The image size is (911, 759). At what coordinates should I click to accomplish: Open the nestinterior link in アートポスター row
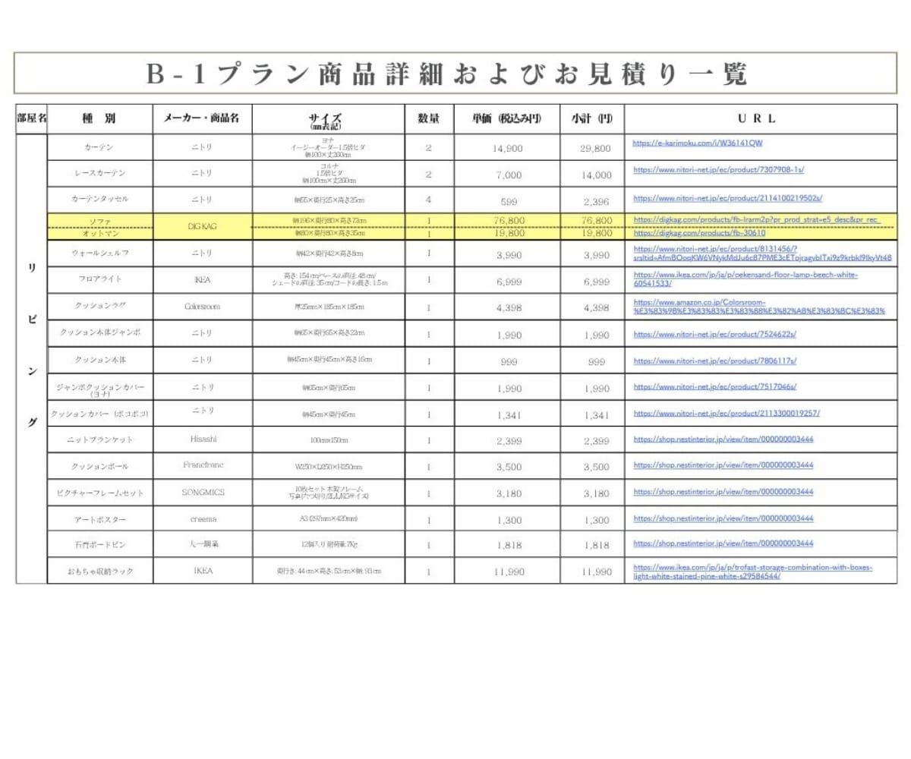click(x=723, y=518)
